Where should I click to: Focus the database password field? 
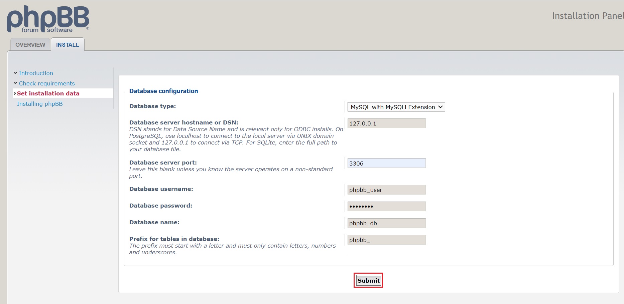[386, 207]
